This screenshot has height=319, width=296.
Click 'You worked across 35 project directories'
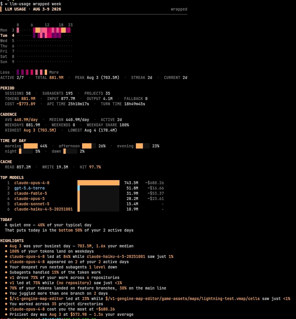coord(56,304)
